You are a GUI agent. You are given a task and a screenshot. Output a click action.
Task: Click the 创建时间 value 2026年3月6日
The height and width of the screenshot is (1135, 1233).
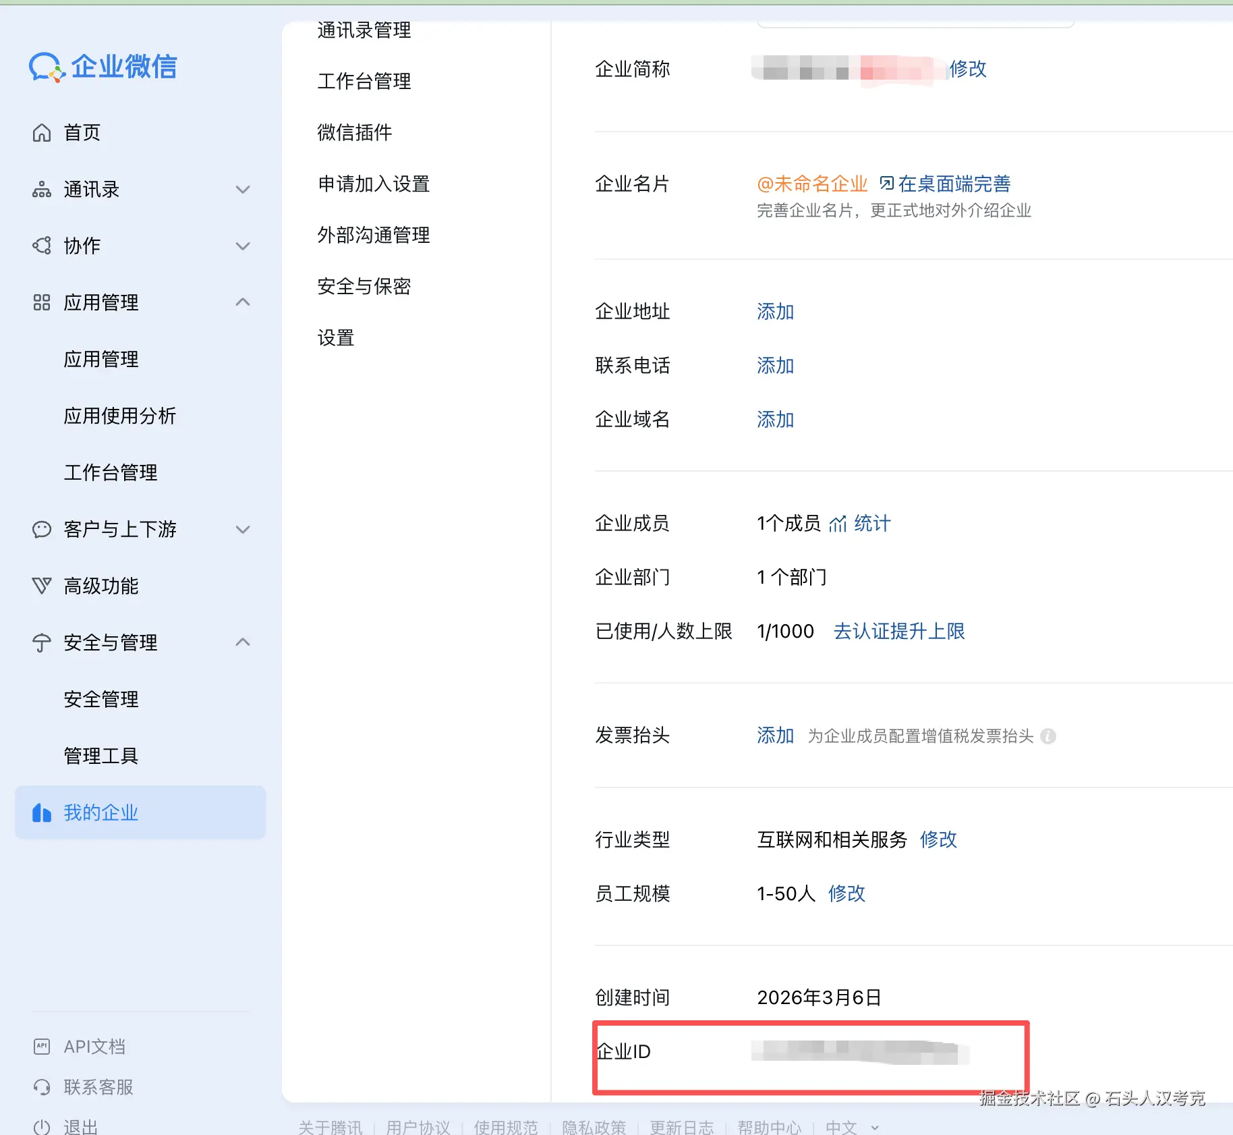point(820,997)
